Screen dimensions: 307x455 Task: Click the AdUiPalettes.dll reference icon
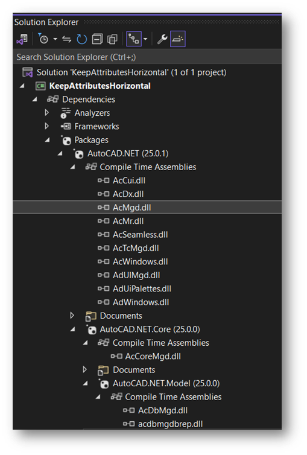coord(104,288)
